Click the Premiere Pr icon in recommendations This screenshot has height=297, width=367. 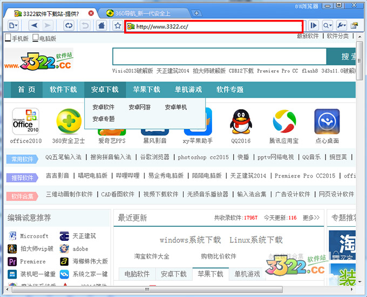coord(12,261)
